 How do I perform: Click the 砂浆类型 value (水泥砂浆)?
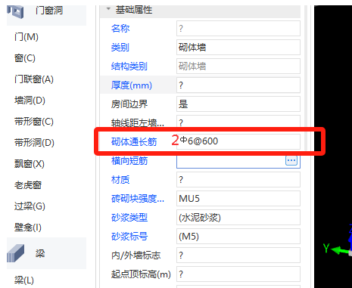point(238,217)
